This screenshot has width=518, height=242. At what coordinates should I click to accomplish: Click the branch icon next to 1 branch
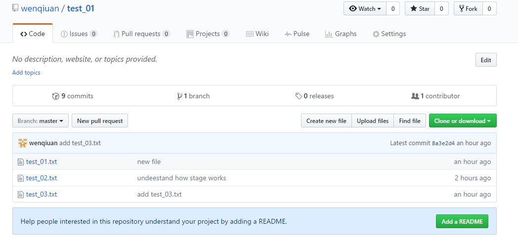pyautogui.click(x=179, y=96)
